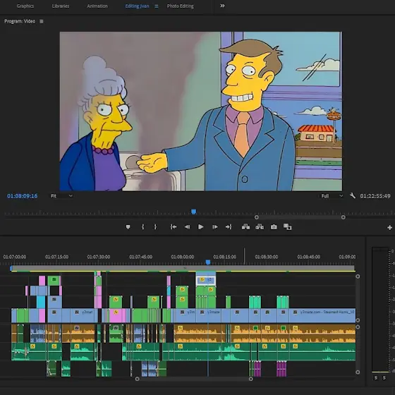395x395 pixels.
Task: Click the left handle of the timeline horizontal zoom bar
Action: tap(137, 379)
